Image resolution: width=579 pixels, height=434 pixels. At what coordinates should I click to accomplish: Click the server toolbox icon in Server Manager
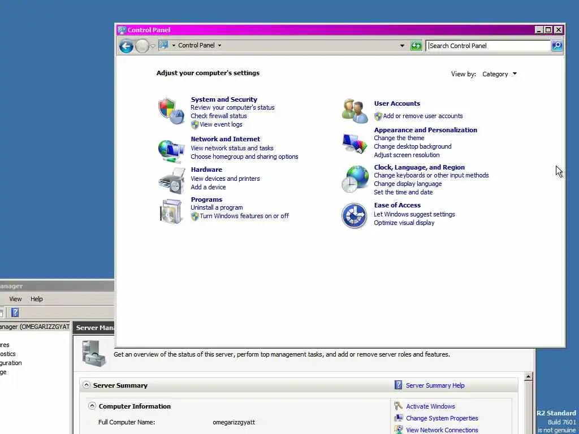(x=94, y=354)
